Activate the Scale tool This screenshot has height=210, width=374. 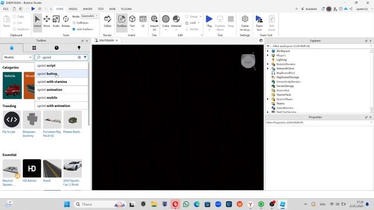[x=56, y=22]
